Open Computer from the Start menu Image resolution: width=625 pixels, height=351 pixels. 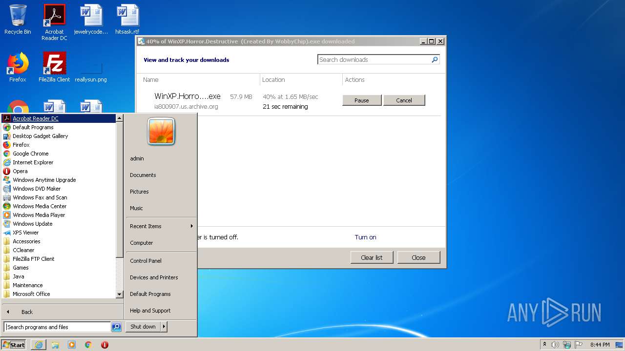pyautogui.click(x=161, y=243)
